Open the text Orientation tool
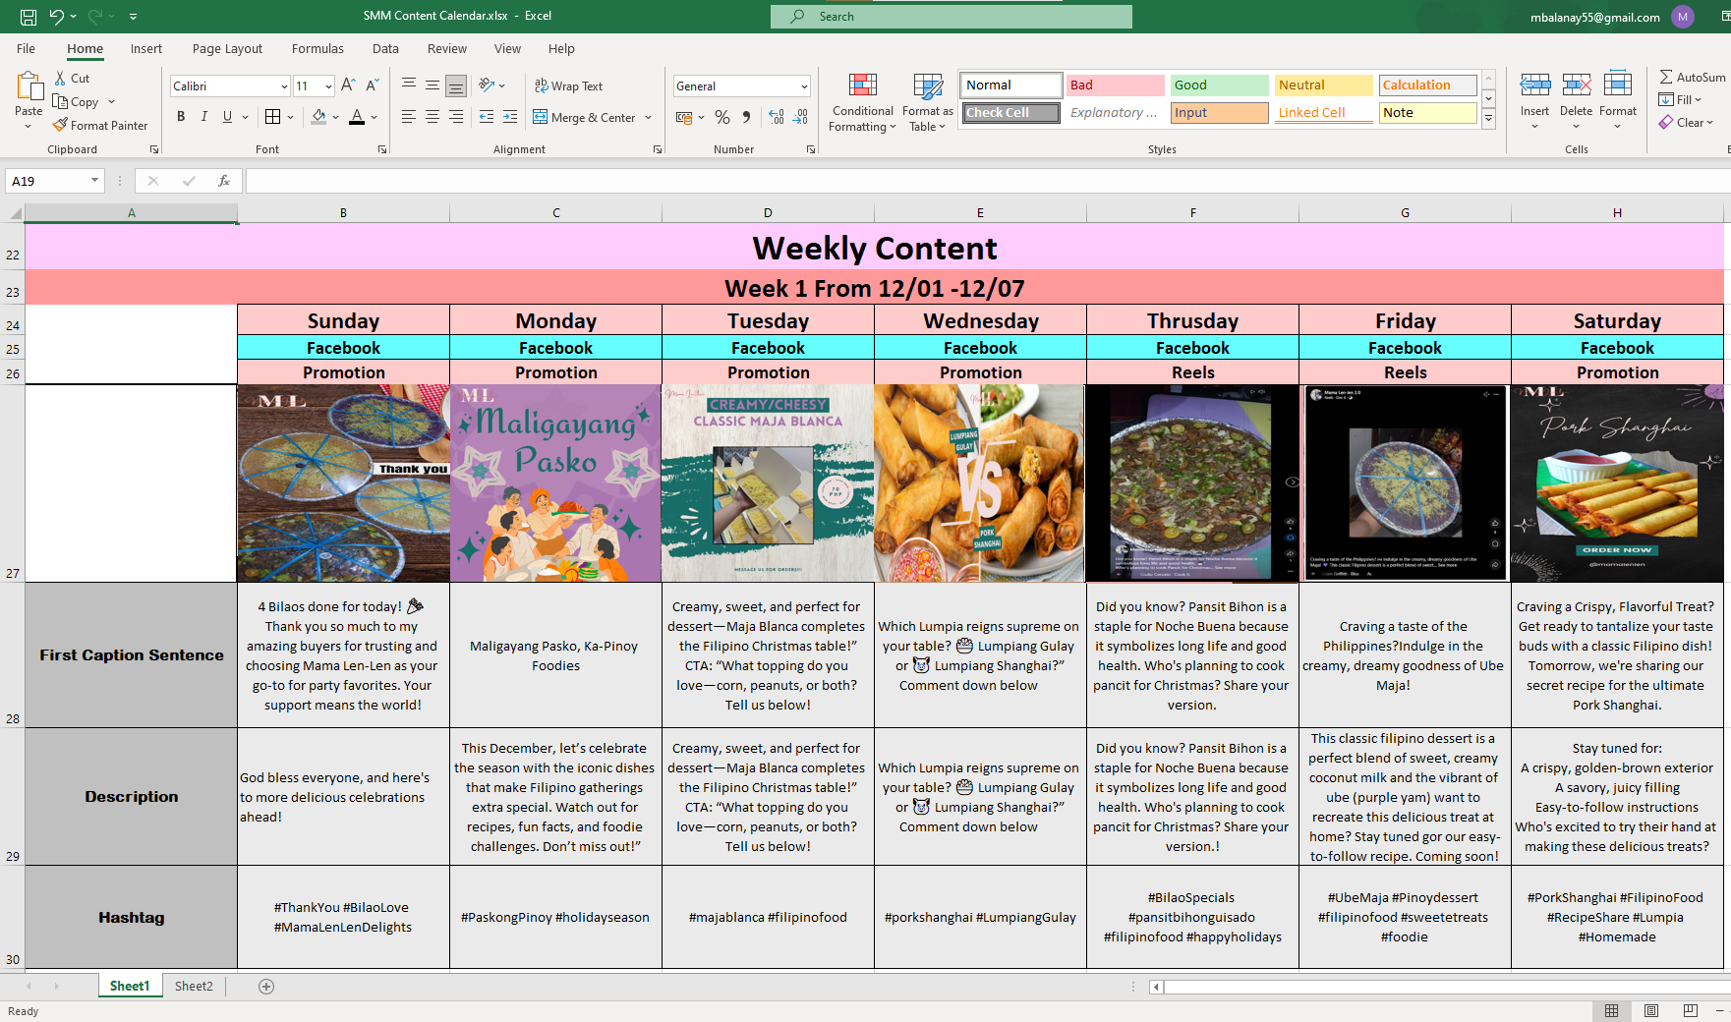Image resolution: width=1731 pixels, height=1022 pixels. [x=486, y=85]
